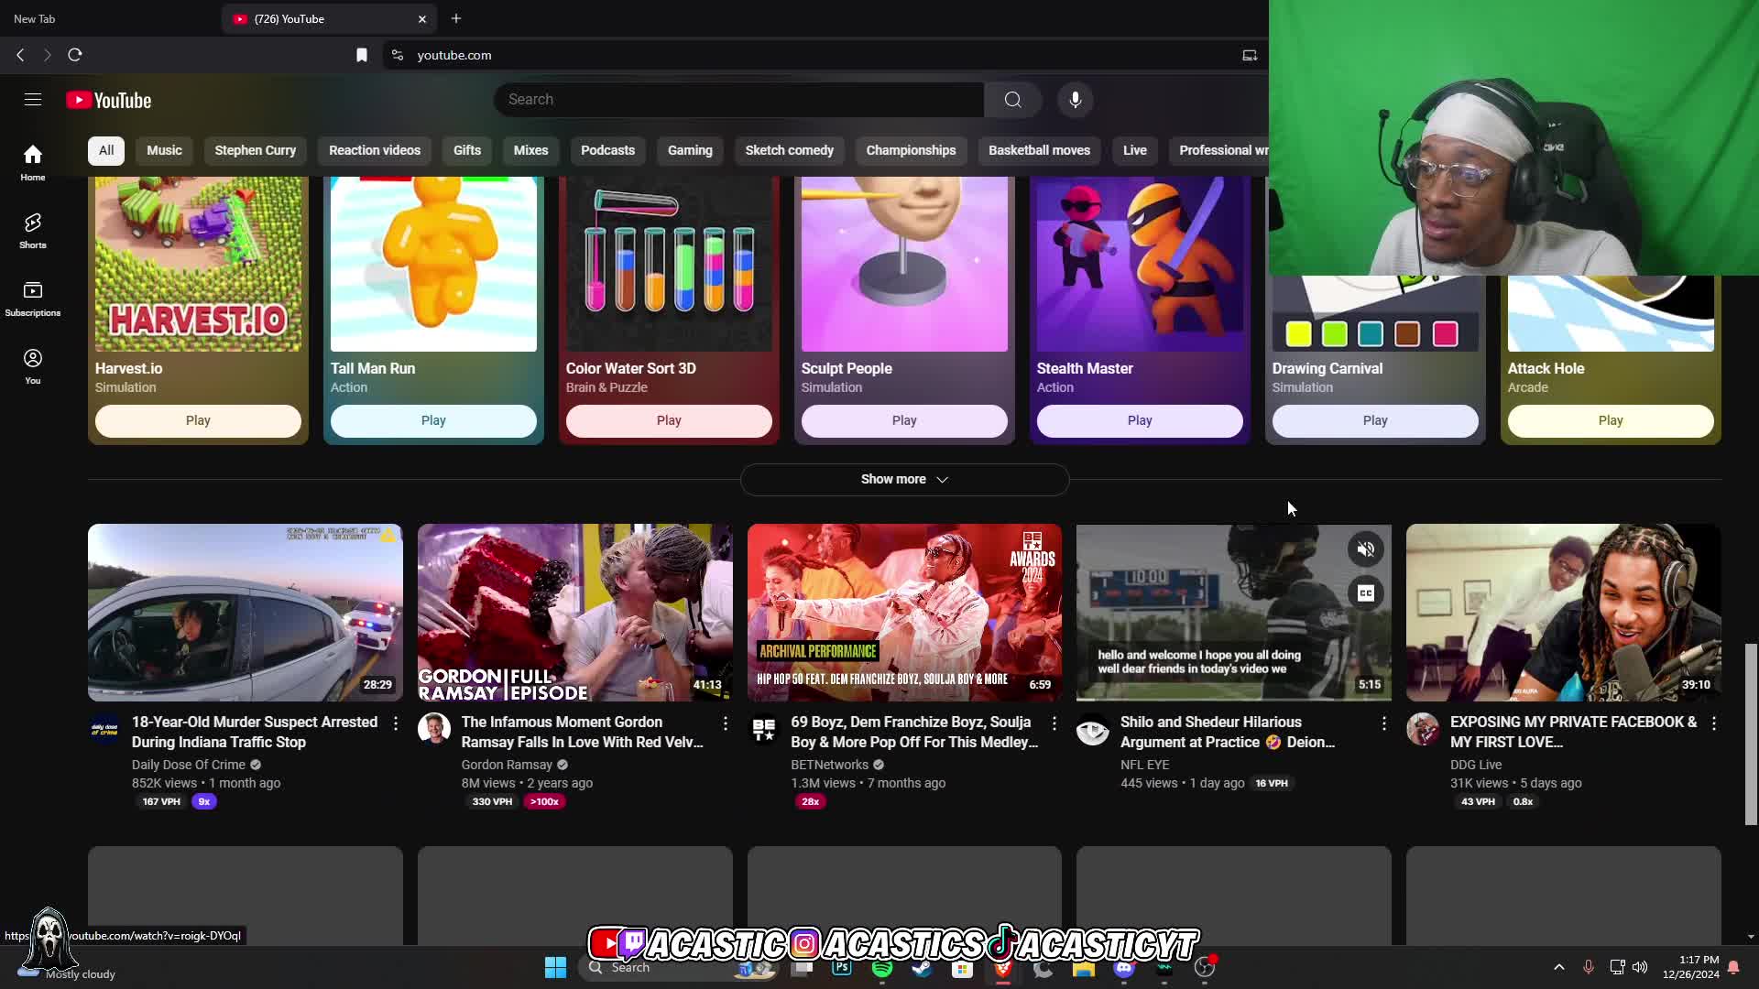Select the Live filter chip
1759x989 pixels.
1135,150
